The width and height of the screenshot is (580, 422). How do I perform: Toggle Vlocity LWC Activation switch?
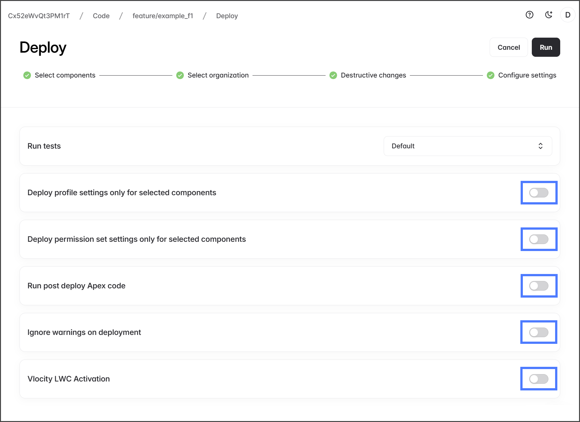coord(539,379)
